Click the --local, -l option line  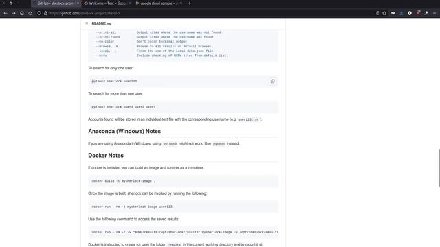(x=155, y=51)
